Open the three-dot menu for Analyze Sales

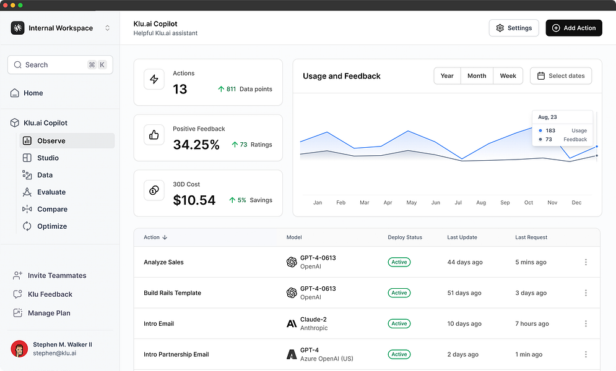tap(586, 262)
